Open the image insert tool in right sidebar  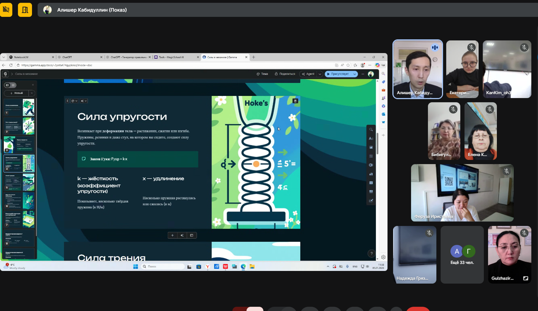pos(371,147)
